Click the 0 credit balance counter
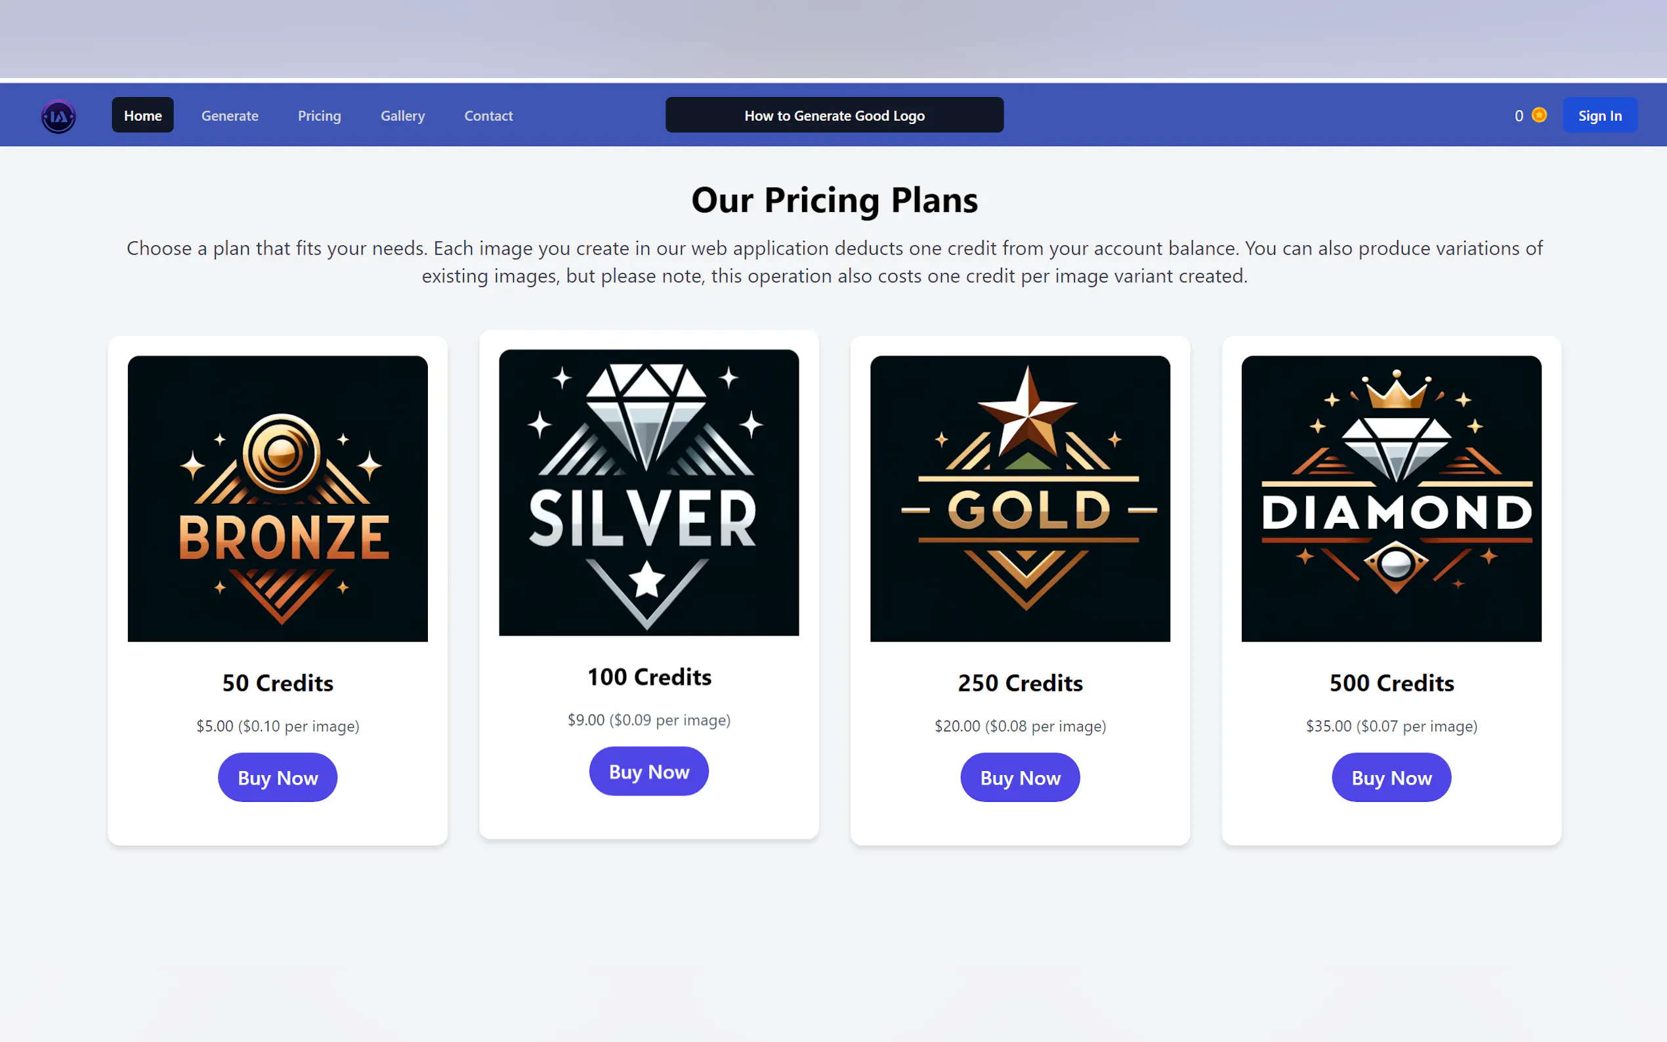The image size is (1667, 1042). point(1518,115)
